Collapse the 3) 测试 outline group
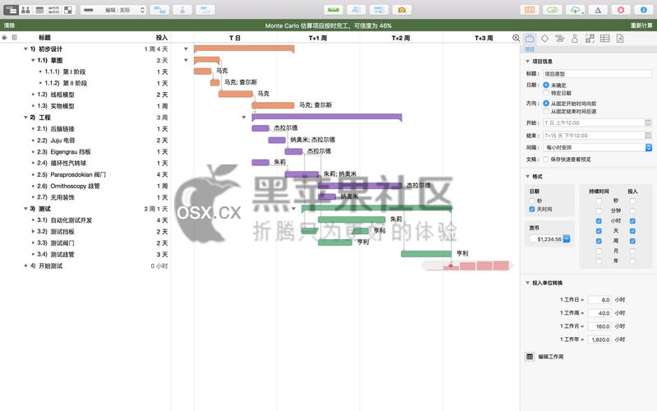The image size is (657, 411). pos(25,209)
